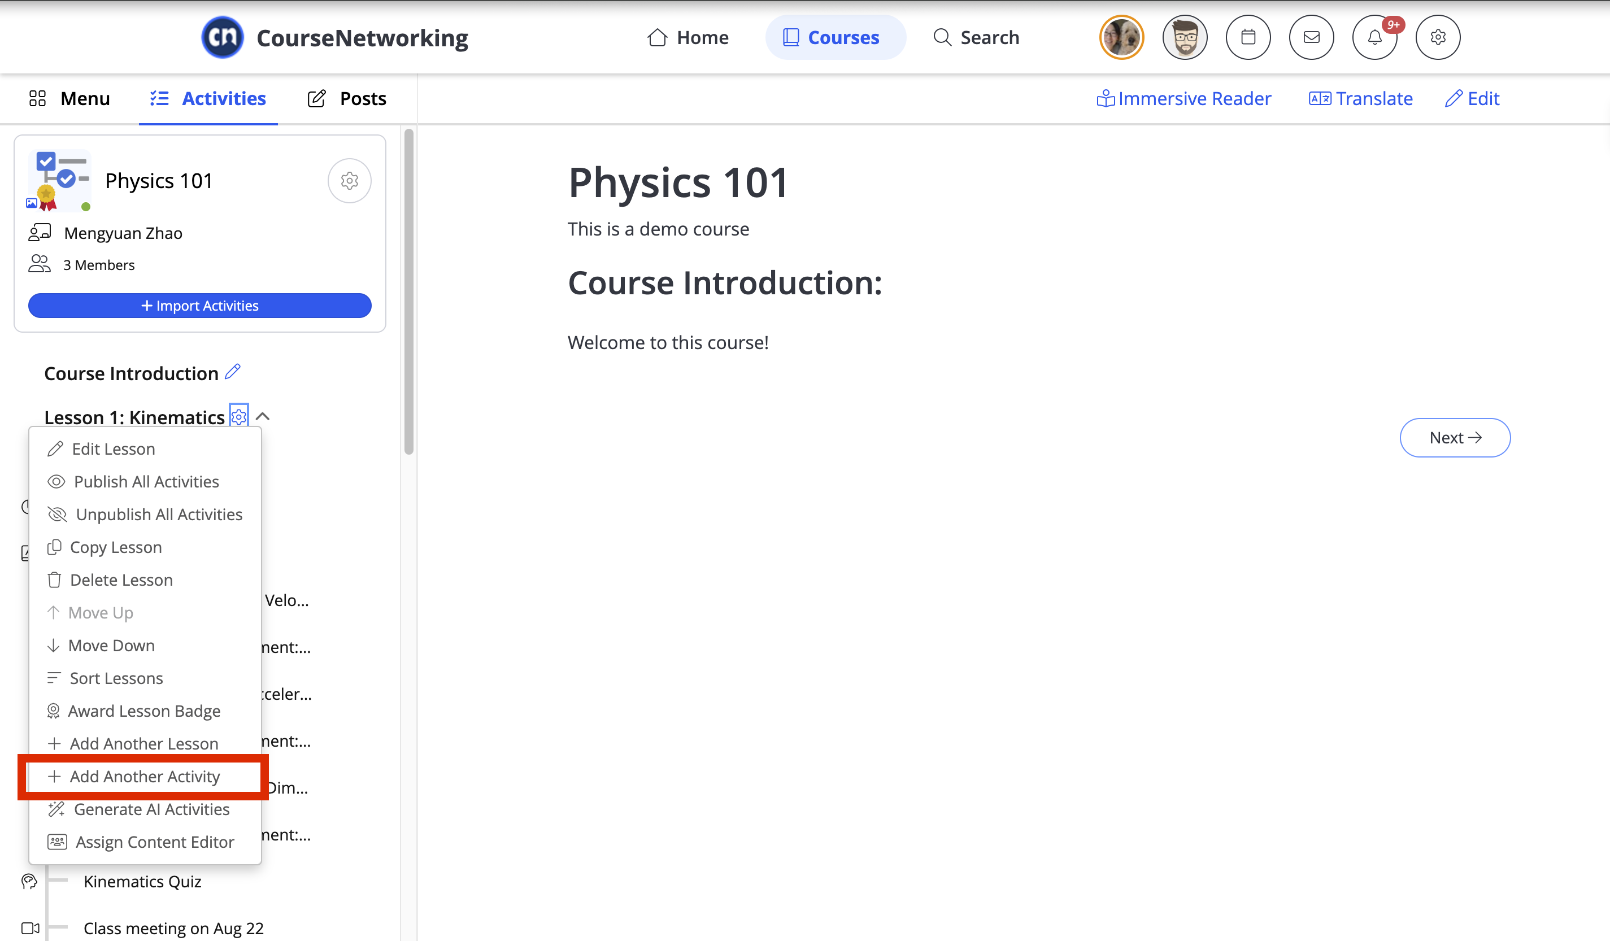
Task: Choose Sort Lessons
Action: [x=145, y=678]
